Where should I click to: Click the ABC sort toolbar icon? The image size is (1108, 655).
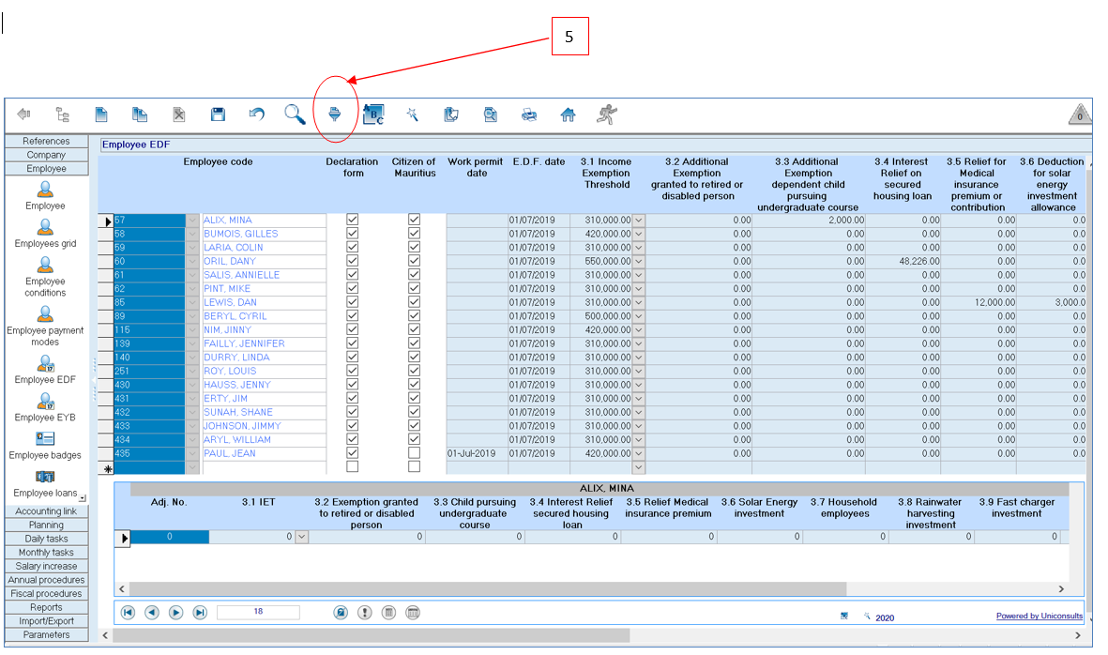(373, 114)
